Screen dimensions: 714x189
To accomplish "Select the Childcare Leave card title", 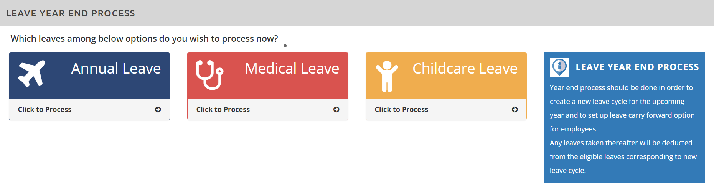I will tap(465, 69).
